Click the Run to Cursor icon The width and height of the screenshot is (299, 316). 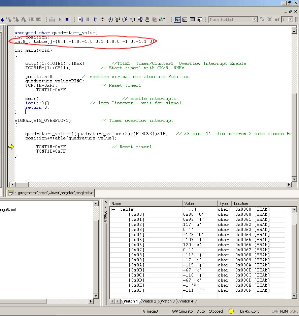click(132, 20)
